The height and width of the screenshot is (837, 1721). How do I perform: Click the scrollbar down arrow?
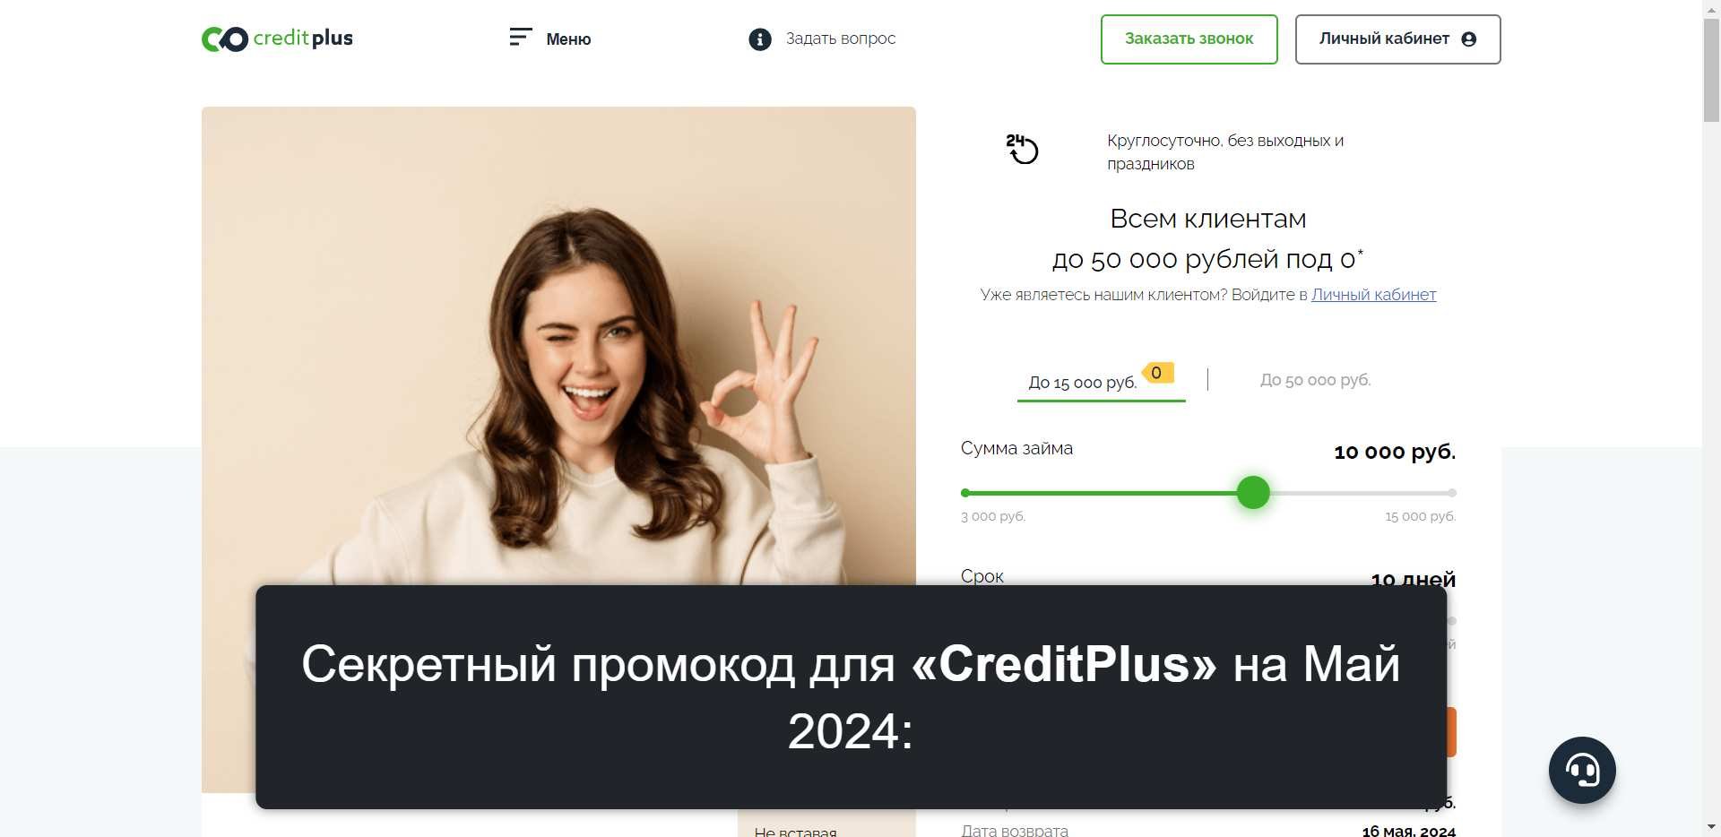tap(1711, 826)
